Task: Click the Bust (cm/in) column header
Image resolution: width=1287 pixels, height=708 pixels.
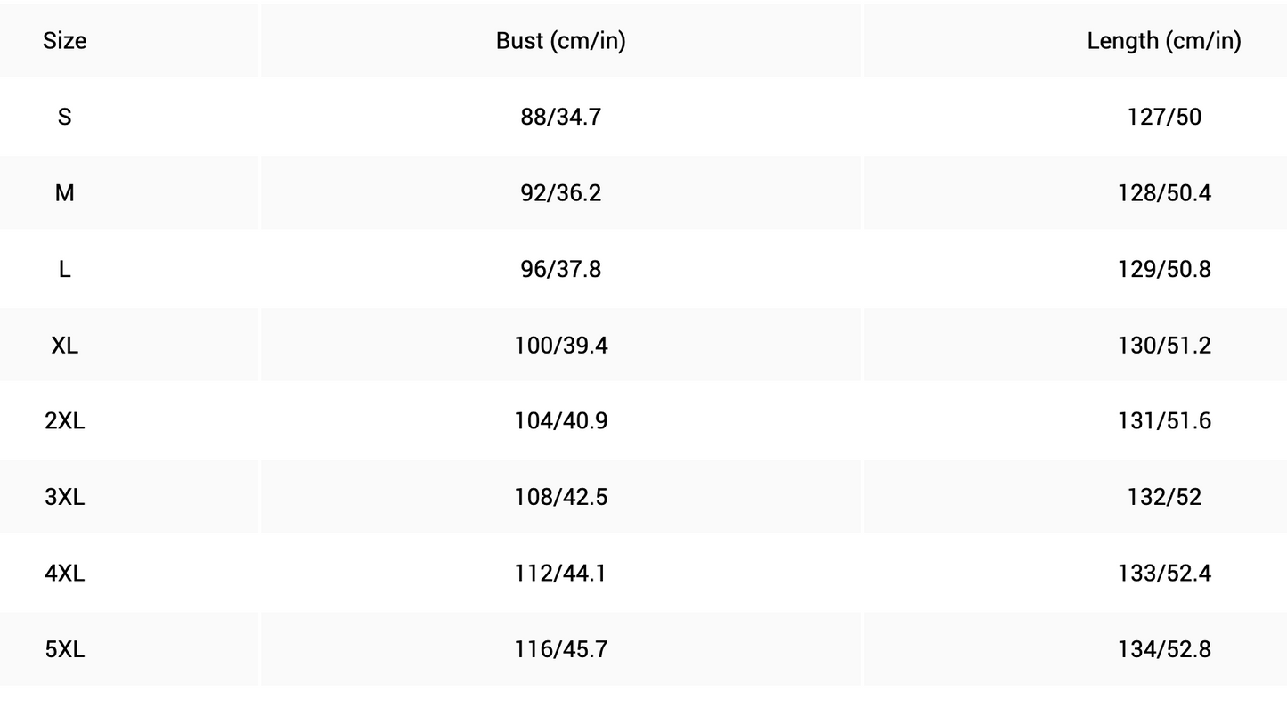Action: pos(560,41)
